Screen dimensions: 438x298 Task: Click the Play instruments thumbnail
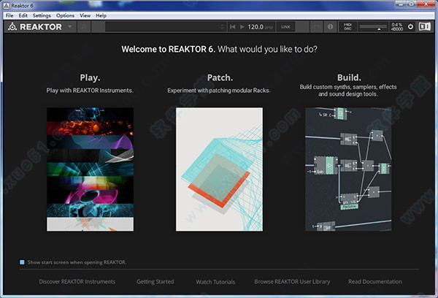tap(90, 169)
